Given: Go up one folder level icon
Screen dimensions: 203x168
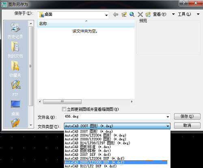Looking at the screenshot, I should click(x=124, y=14).
